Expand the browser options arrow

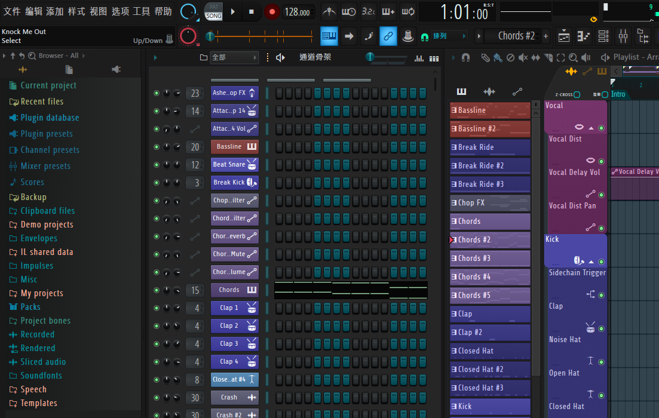[4, 56]
